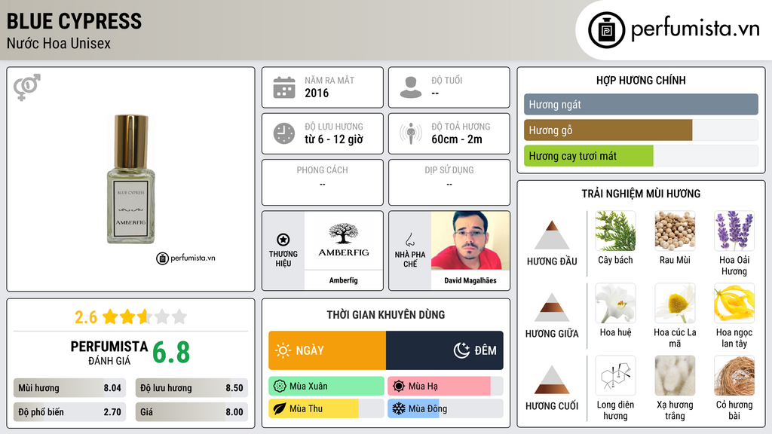The width and height of the screenshot is (772, 434).
Task: Click the perfumista.vn text in header
Action: coord(695,29)
